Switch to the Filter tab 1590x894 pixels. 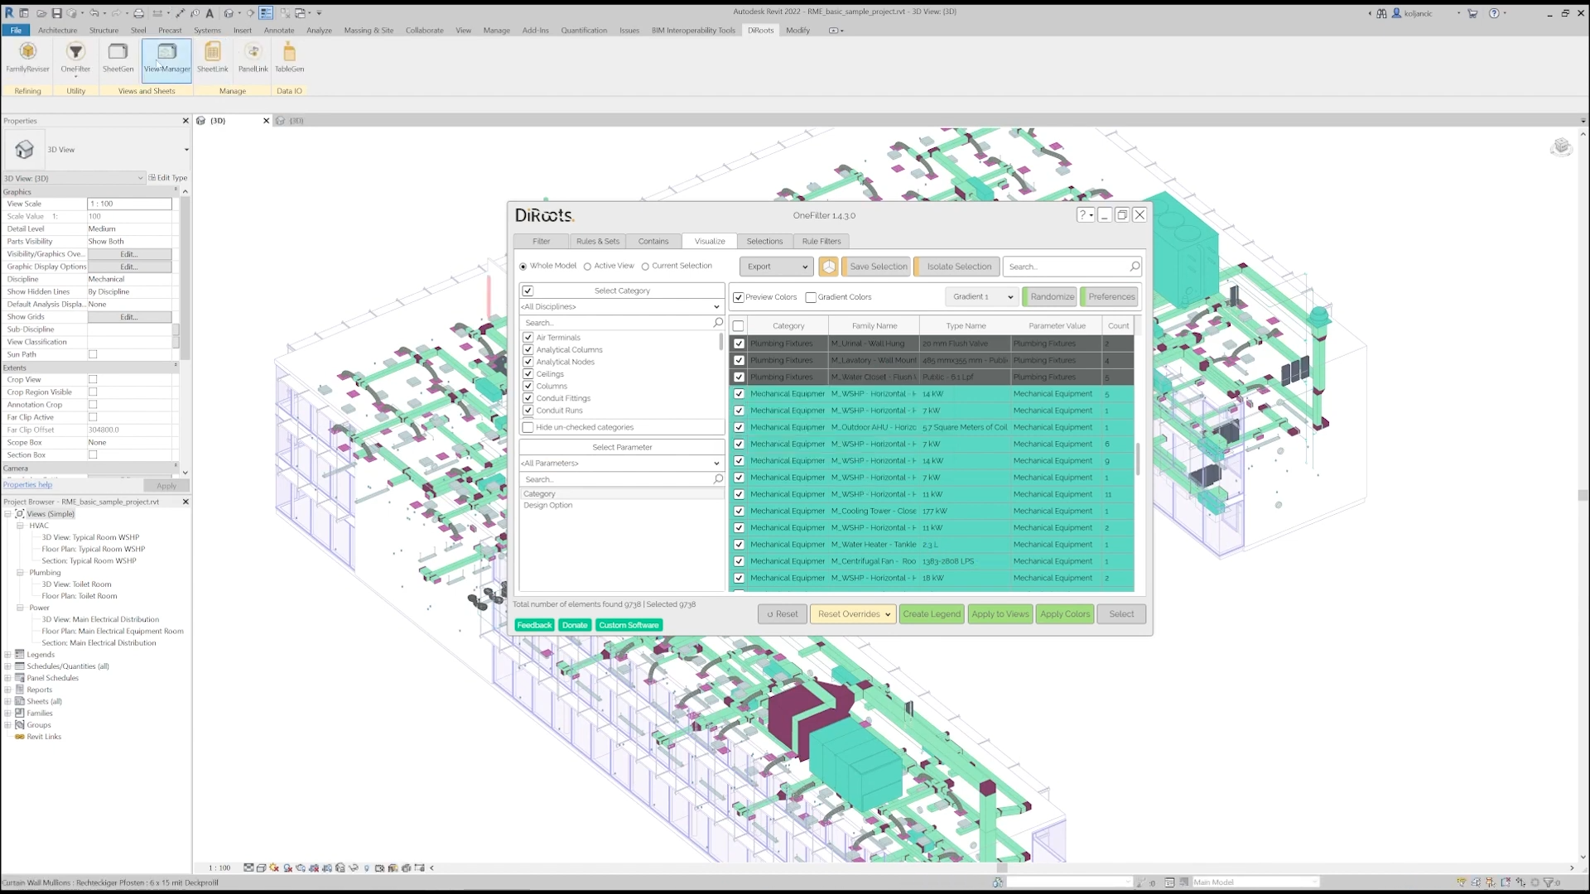pos(542,242)
